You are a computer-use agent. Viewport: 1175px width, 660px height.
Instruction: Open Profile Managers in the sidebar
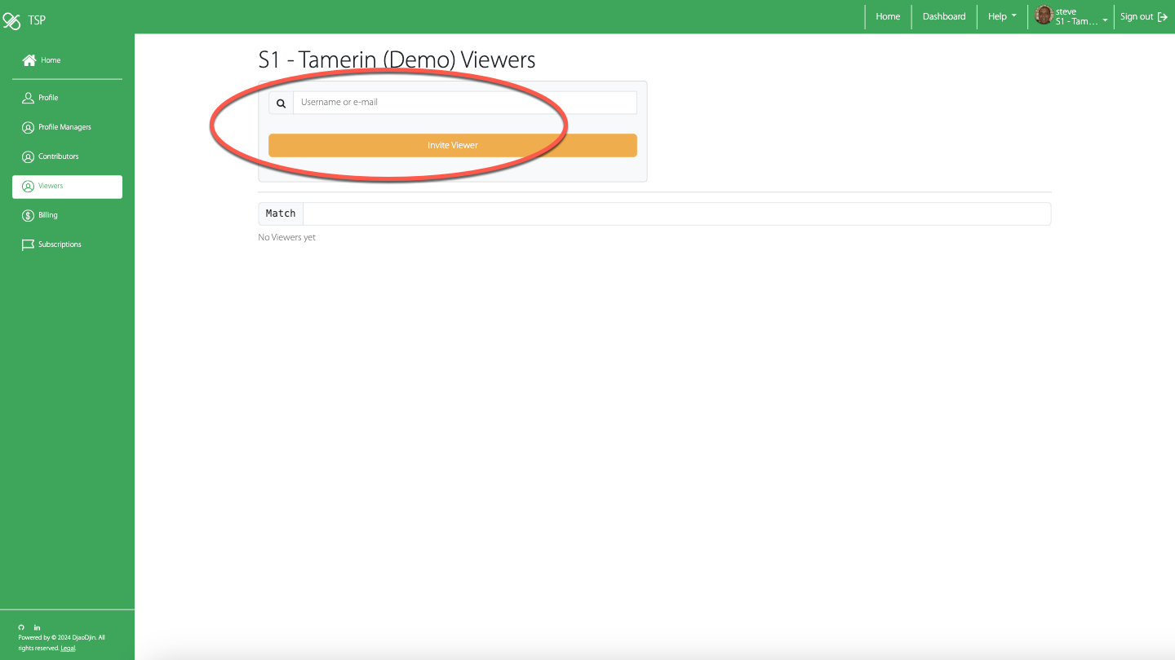click(64, 127)
